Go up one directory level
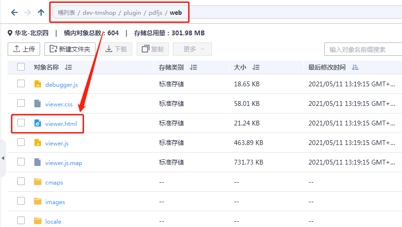The width and height of the screenshot is (402, 227). pos(41,12)
